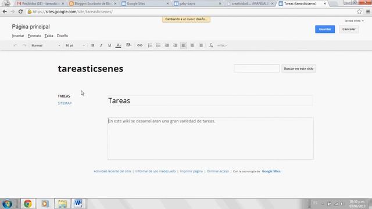Click the site search input field

pyautogui.click(x=256, y=69)
